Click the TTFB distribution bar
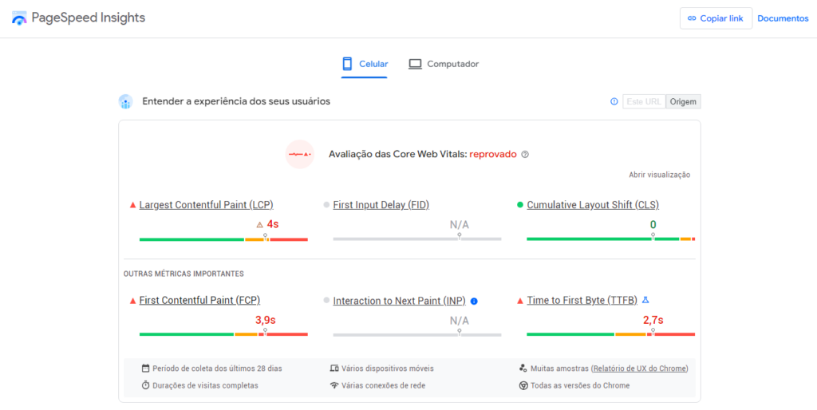The image size is (817, 410). (610, 334)
